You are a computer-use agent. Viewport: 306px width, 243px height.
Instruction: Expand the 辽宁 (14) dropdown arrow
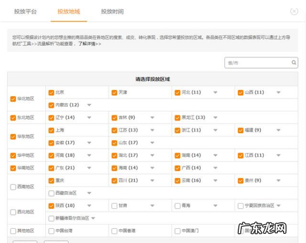(x=89, y=117)
